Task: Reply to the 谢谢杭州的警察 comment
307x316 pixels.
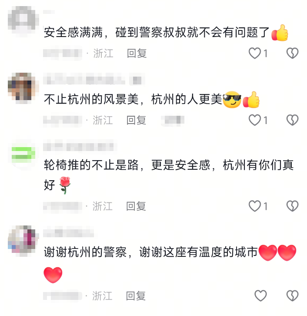Action: [x=136, y=296]
